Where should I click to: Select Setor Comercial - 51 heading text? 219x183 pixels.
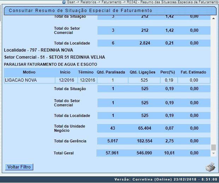click(55, 57)
